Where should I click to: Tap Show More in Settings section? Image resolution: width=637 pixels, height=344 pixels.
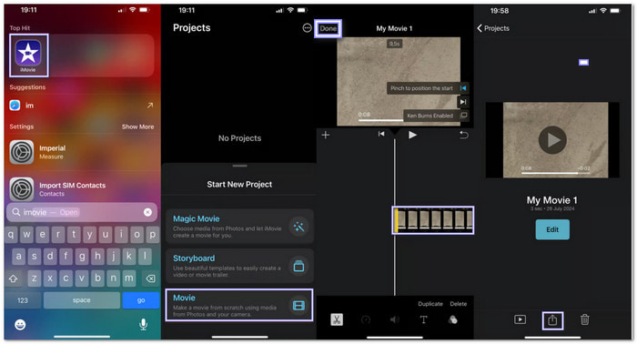pyautogui.click(x=137, y=126)
